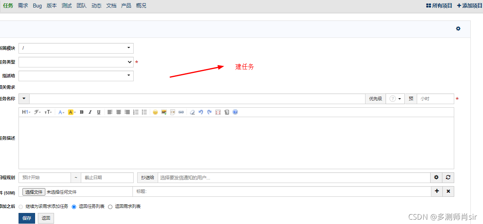Click into the task description editor area

click(236, 143)
